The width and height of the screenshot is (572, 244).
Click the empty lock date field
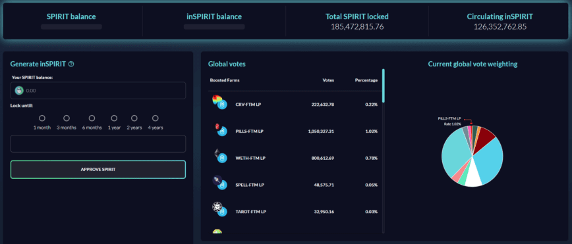98,143
